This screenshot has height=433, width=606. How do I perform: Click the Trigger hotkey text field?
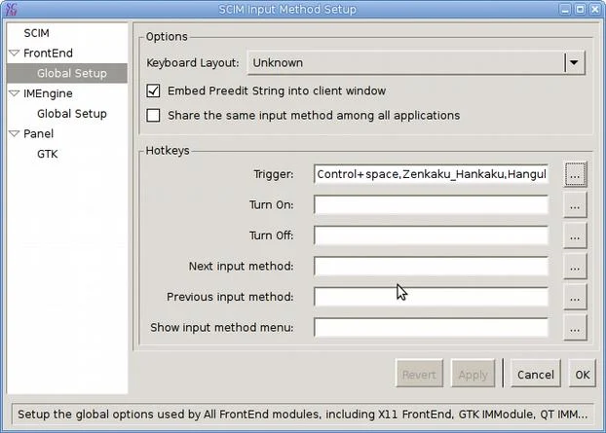(431, 174)
